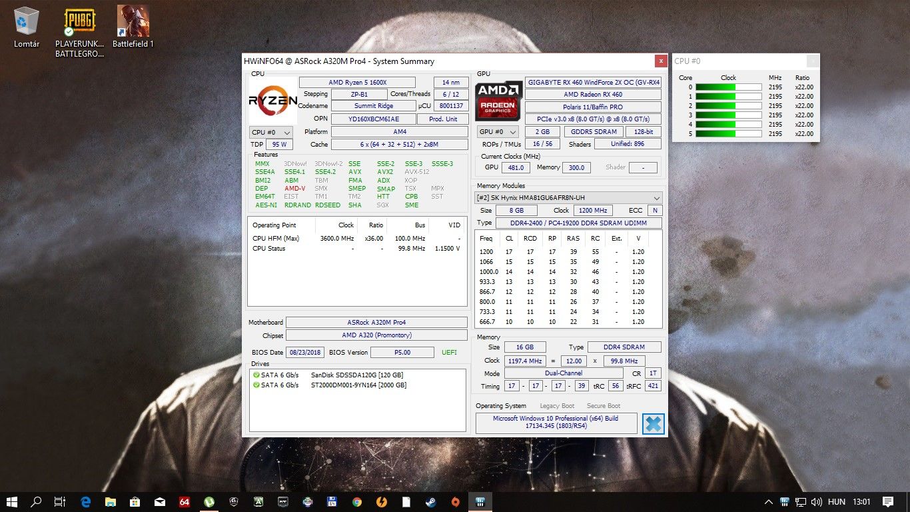Open File Explorer from the taskbar
910x512 pixels.
[110, 502]
